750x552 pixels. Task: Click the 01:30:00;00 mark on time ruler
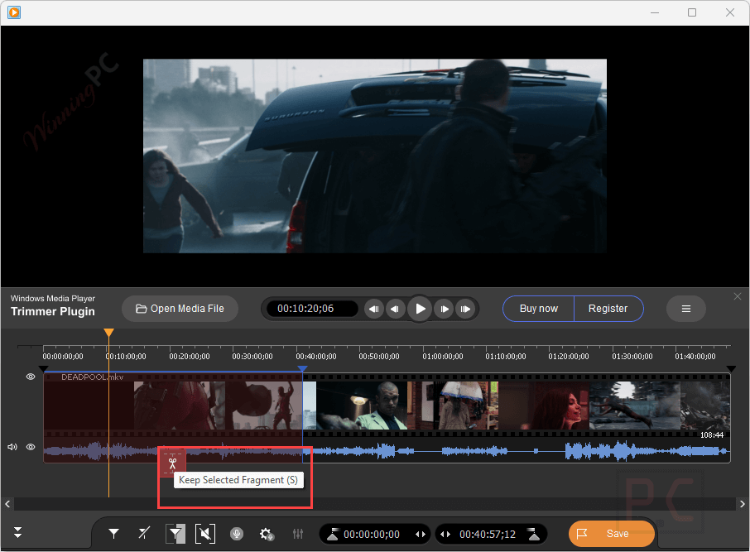tap(632, 357)
